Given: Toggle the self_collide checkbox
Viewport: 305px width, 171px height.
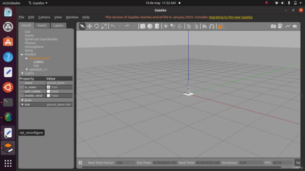Looking at the screenshot, I should coord(49,91).
